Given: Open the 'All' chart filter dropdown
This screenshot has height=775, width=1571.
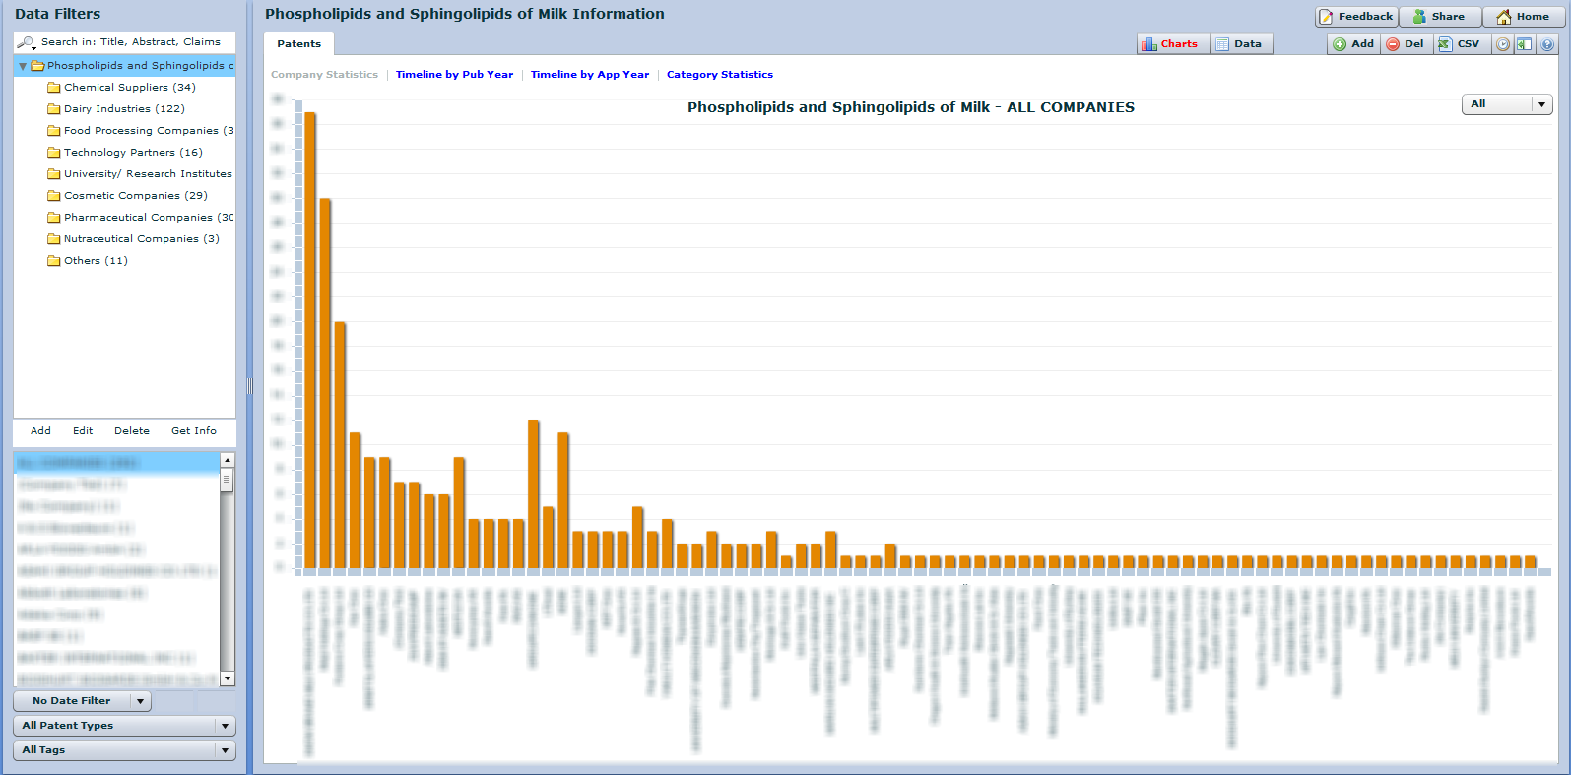Looking at the screenshot, I should click(x=1506, y=104).
